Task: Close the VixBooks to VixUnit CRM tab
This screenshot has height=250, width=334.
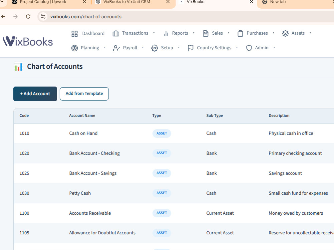Action: click(168, 2)
